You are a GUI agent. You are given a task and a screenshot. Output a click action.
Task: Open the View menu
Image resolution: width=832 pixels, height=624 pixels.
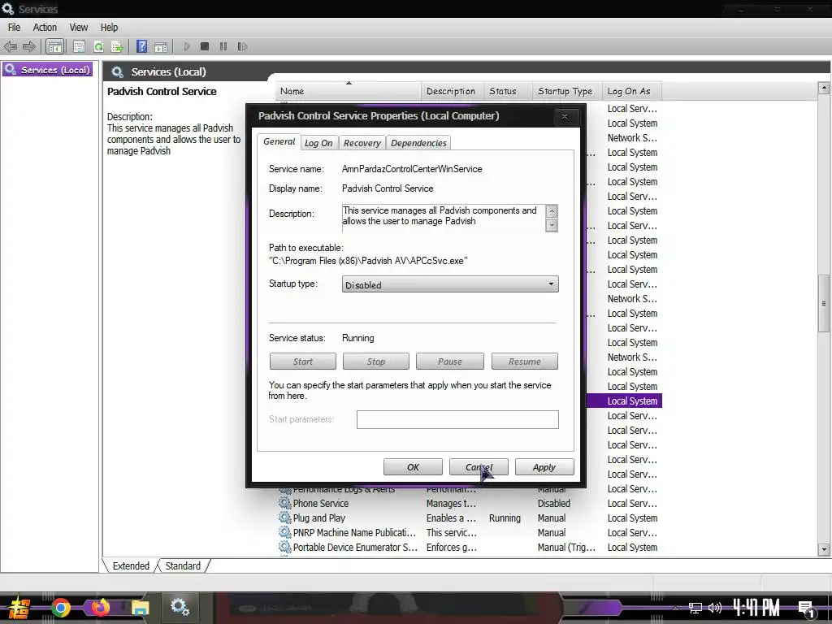coord(79,27)
